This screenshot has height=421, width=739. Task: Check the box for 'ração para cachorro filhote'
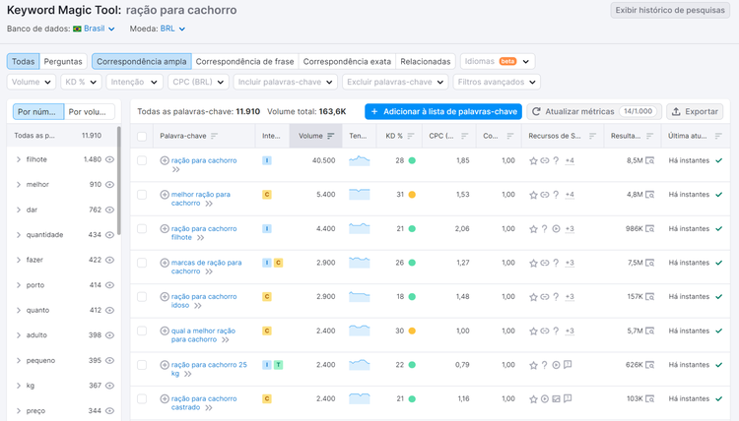coord(142,228)
